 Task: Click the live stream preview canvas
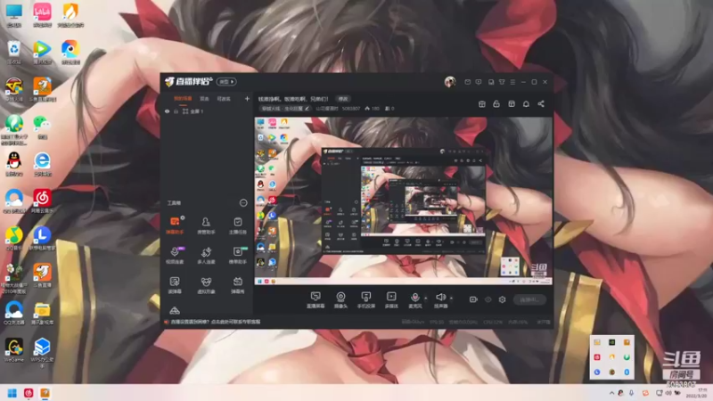click(x=404, y=201)
